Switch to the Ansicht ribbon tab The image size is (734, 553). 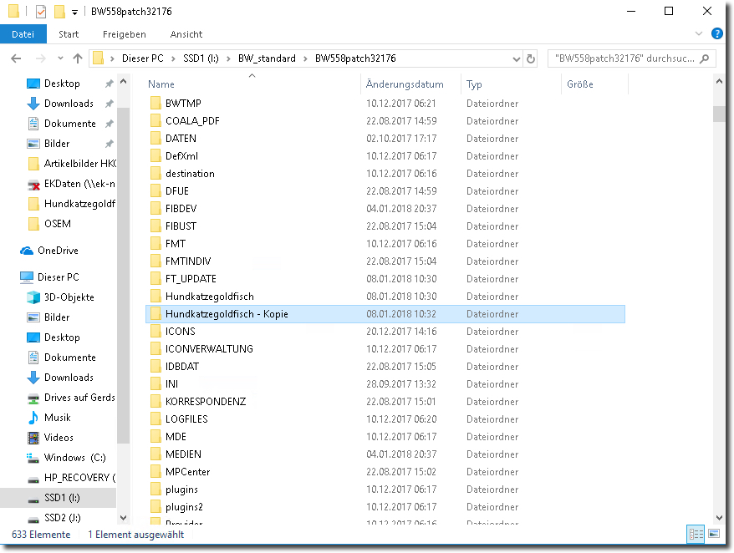point(186,34)
